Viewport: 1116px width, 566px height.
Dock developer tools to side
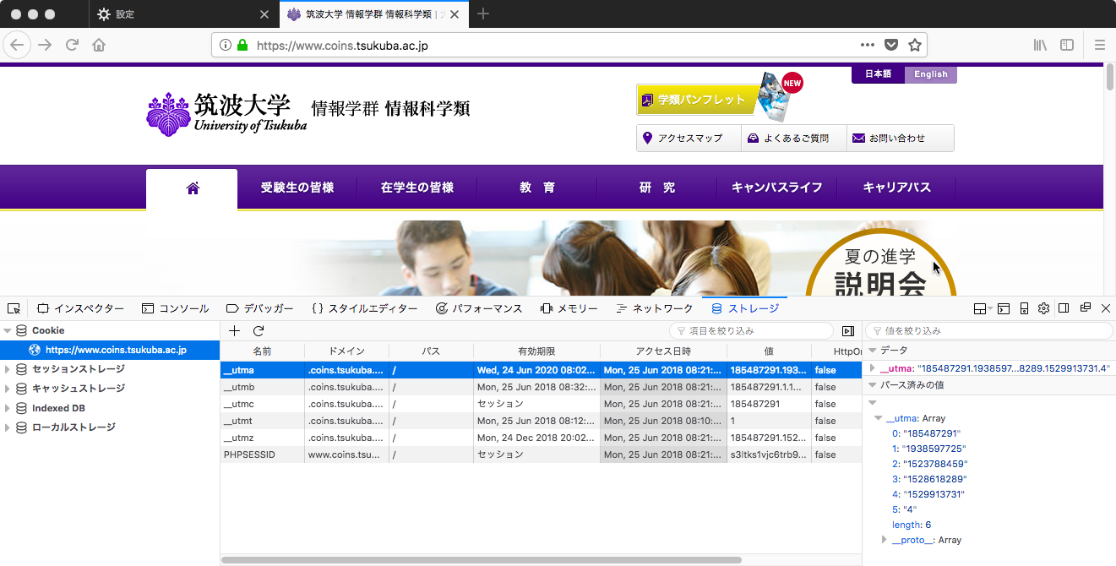[1064, 308]
